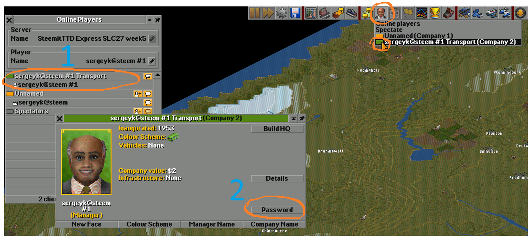Send chat to client sergeyk@steem
This screenshot has width=532, height=239.
point(148,102)
